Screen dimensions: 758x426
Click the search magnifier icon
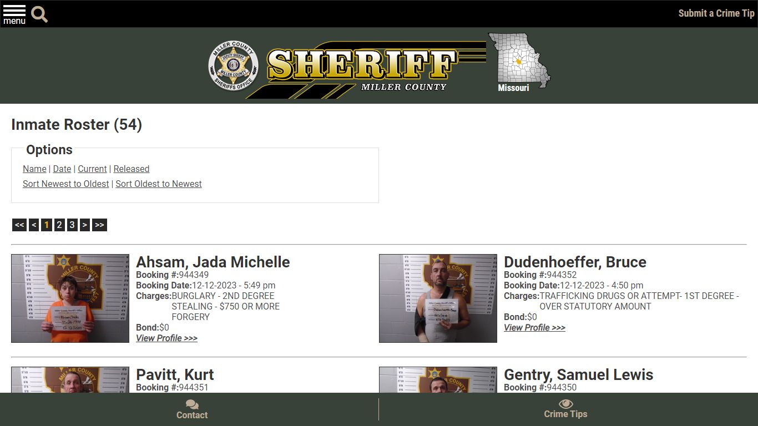[39, 14]
